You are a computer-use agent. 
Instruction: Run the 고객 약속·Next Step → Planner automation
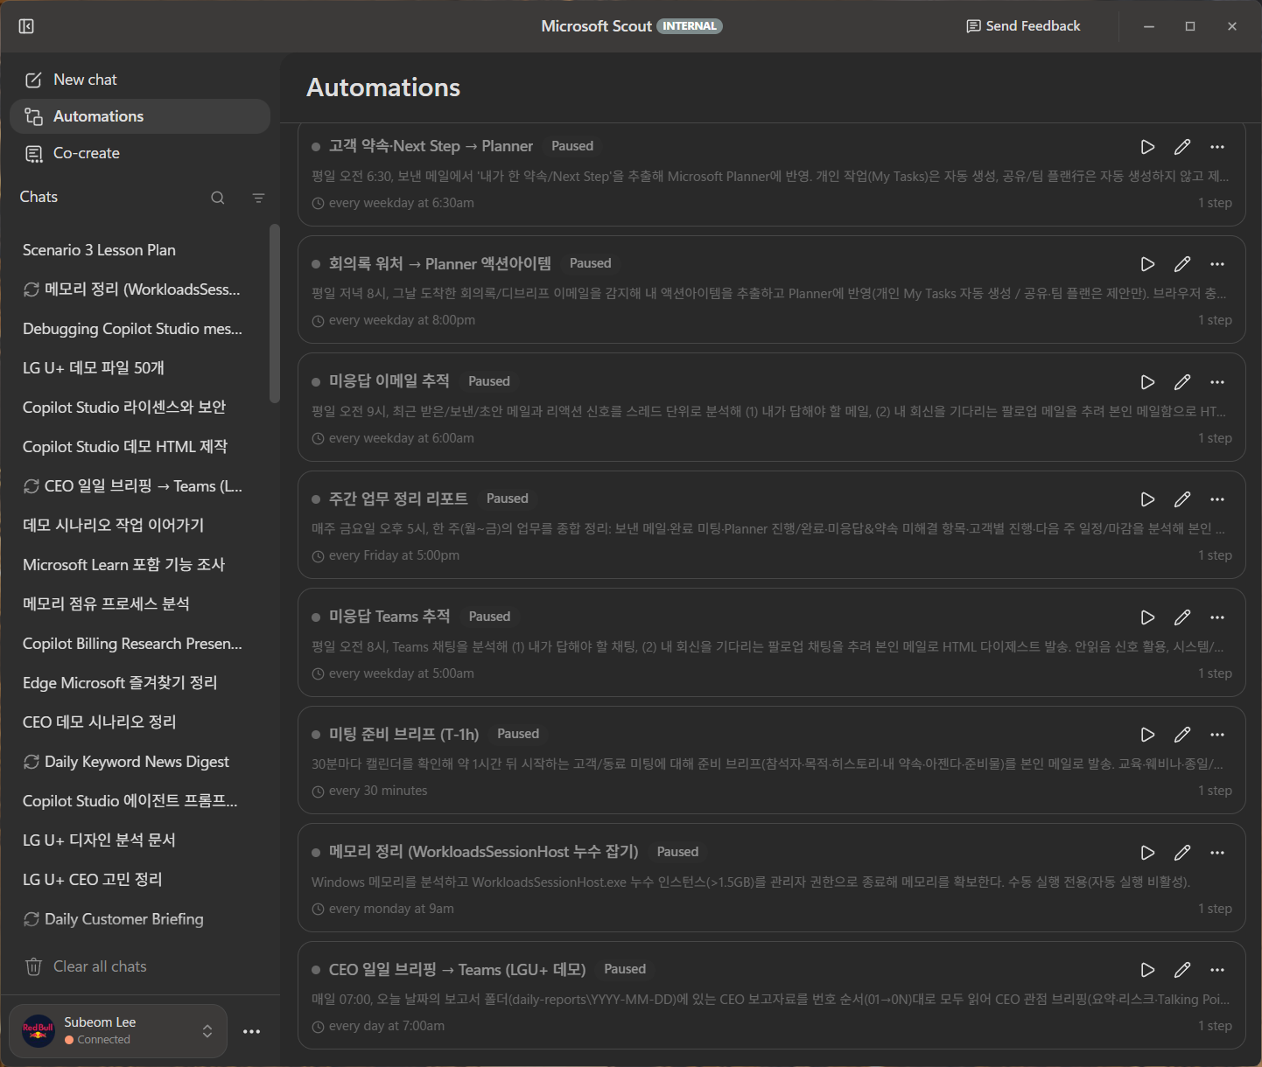click(1147, 147)
